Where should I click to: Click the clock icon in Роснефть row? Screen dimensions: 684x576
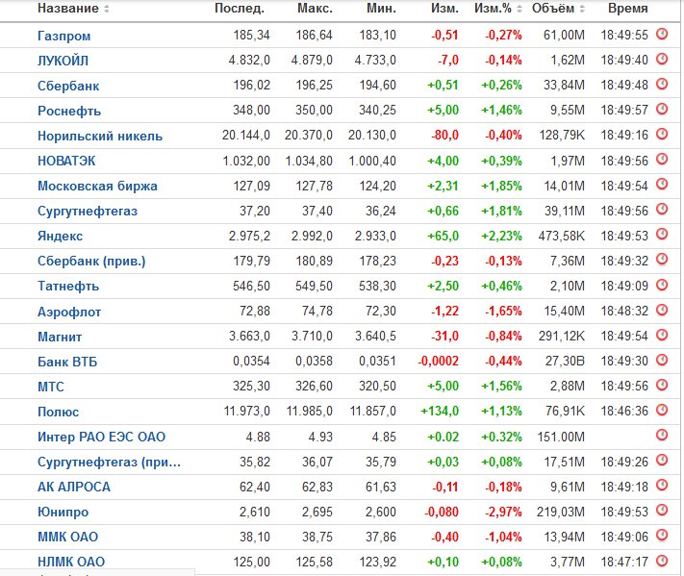click(x=662, y=109)
